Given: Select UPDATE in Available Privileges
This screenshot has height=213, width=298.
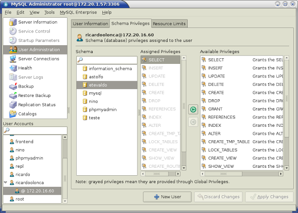Looking at the screenshot, I should coord(242,76).
